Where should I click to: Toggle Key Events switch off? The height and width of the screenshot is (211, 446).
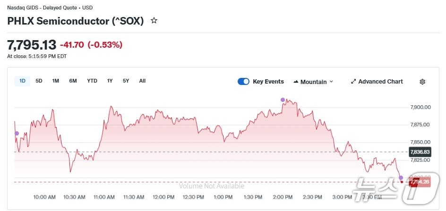click(243, 82)
